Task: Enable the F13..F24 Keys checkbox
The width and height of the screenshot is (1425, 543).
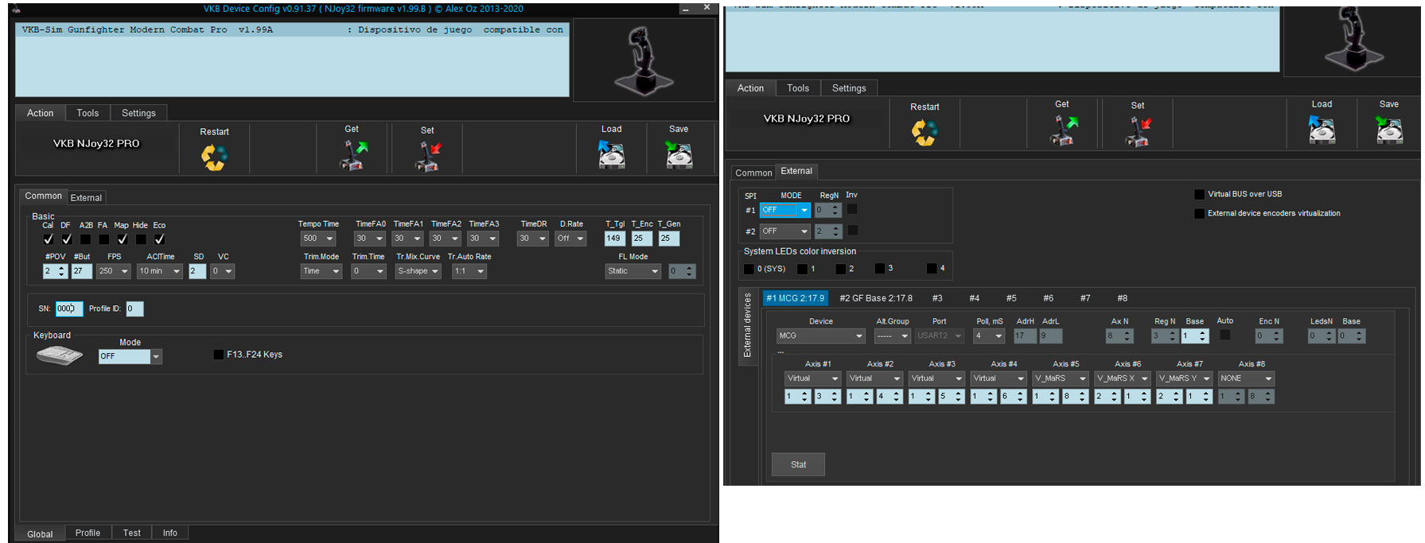Action: (219, 355)
